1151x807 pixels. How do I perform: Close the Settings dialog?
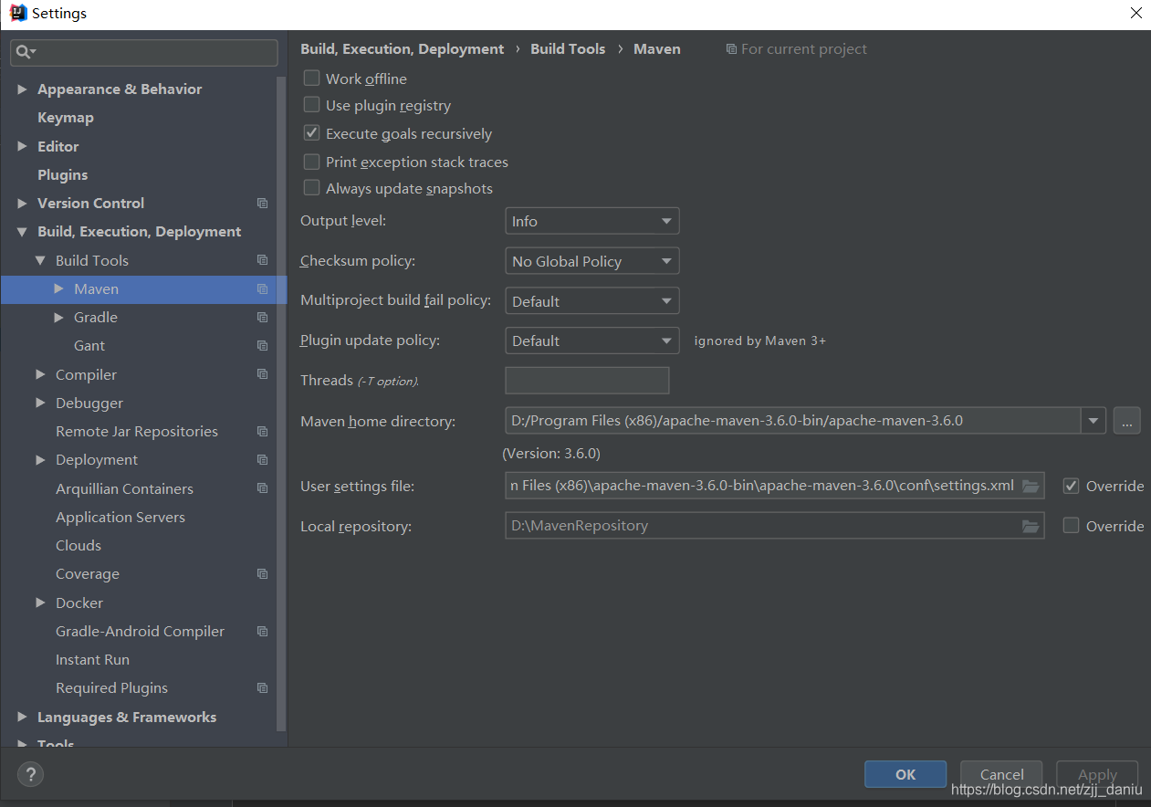[x=1136, y=13]
